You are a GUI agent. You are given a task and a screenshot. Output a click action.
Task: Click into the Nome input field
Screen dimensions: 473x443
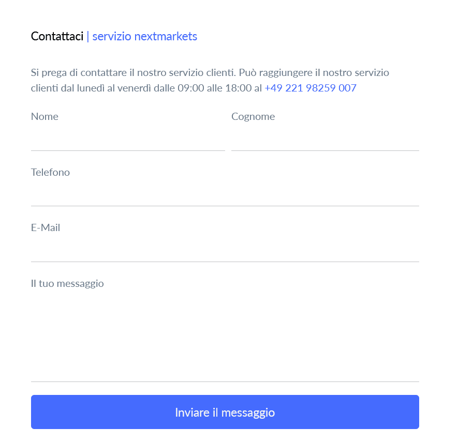[x=128, y=139]
